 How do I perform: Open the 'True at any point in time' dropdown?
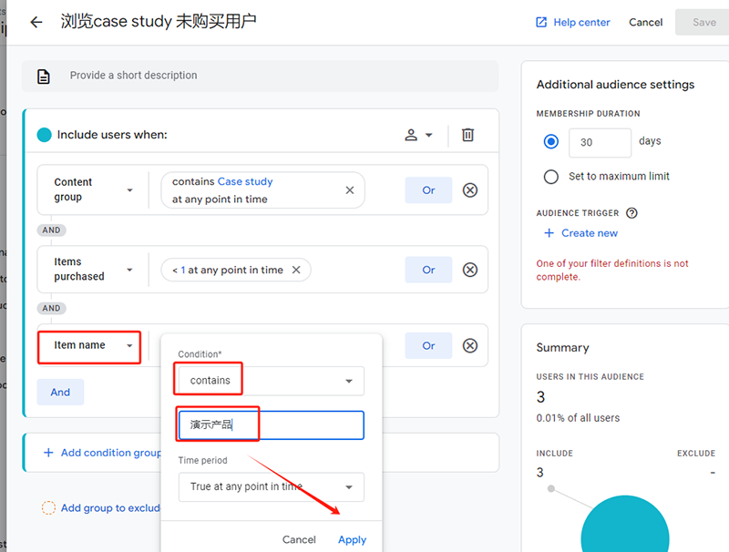point(271,487)
